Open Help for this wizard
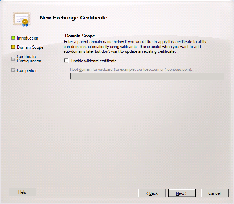The image size is (234, 204). pyautogui.click(x=22, y=192)
